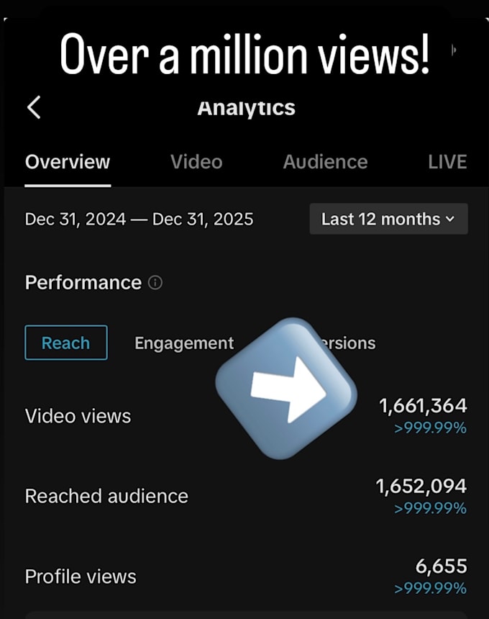Tap the back arrow beside Analytics

point(34,107)
